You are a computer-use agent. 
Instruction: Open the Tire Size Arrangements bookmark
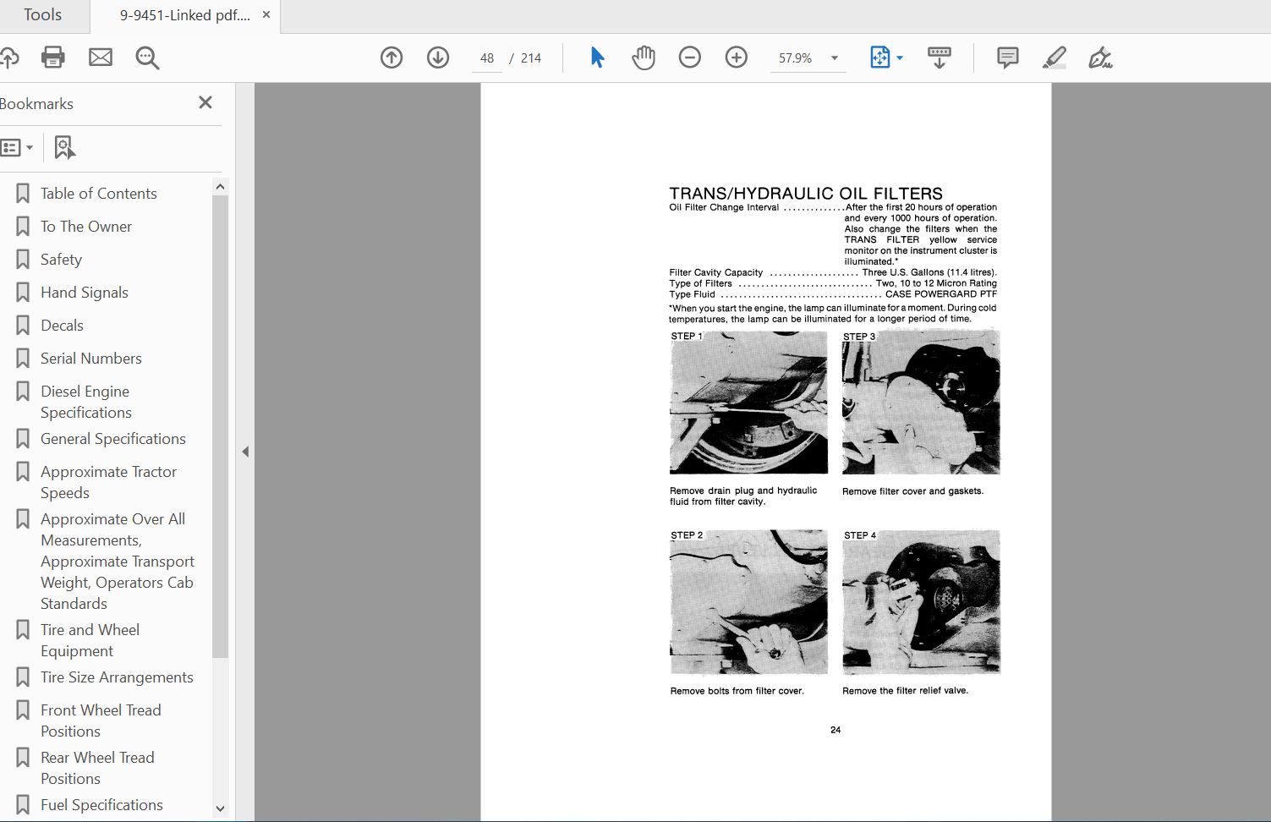coord(117,677)
